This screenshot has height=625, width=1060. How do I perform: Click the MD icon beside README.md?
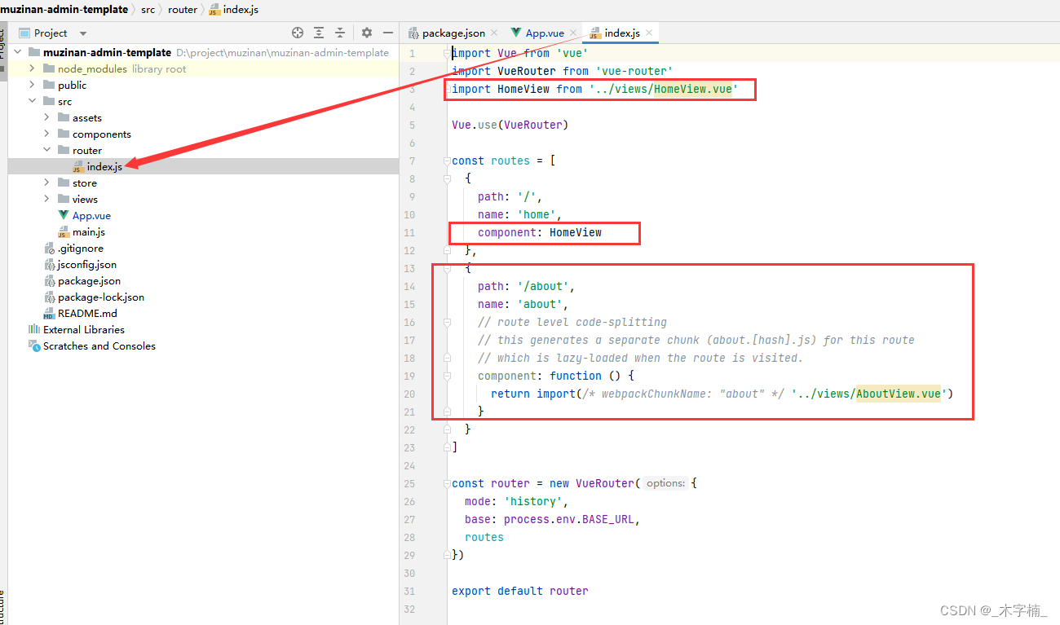[49, 314]
